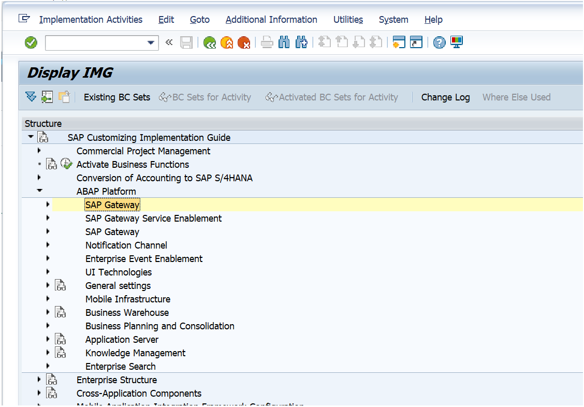Image resolution: width=584 pixels, height=407 pixels.
Task: Open documentation icon for Business Warehouse
Action: tap(61, 312)
